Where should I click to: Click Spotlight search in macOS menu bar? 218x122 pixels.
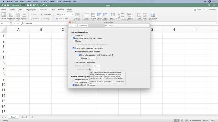(x=205, y=1)
